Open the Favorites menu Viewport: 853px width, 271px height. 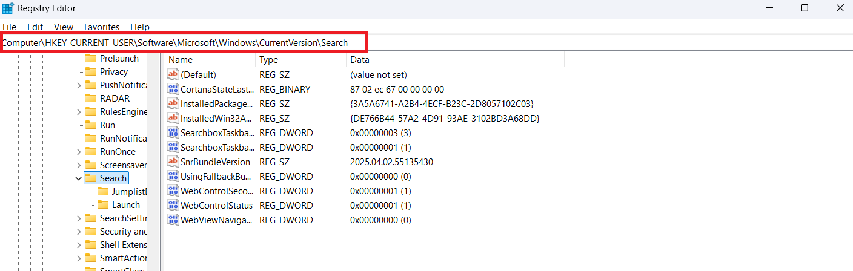coord(102,27)
